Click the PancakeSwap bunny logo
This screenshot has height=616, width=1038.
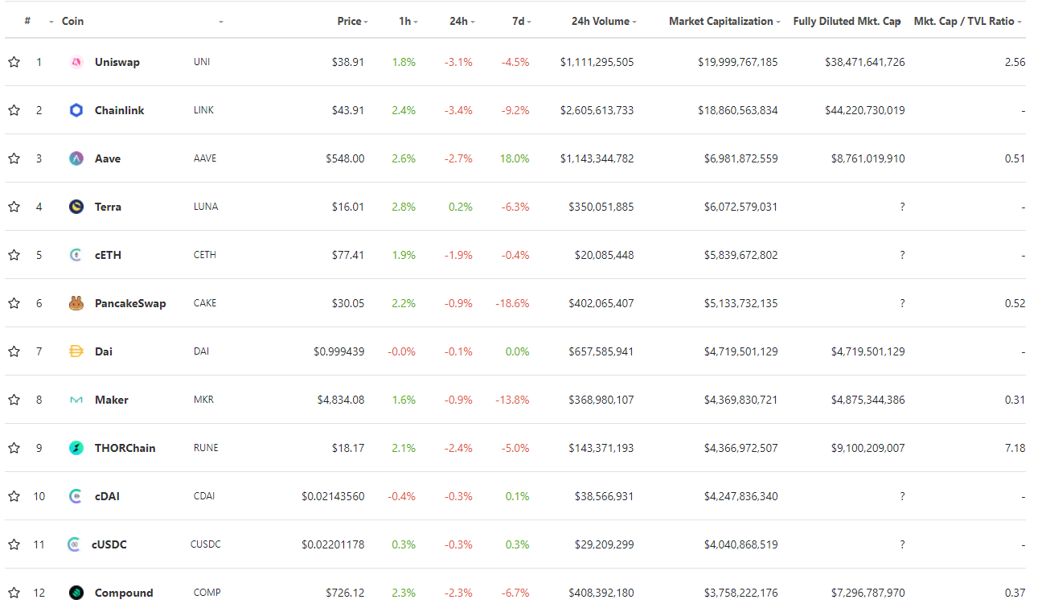tap(76, 303)
